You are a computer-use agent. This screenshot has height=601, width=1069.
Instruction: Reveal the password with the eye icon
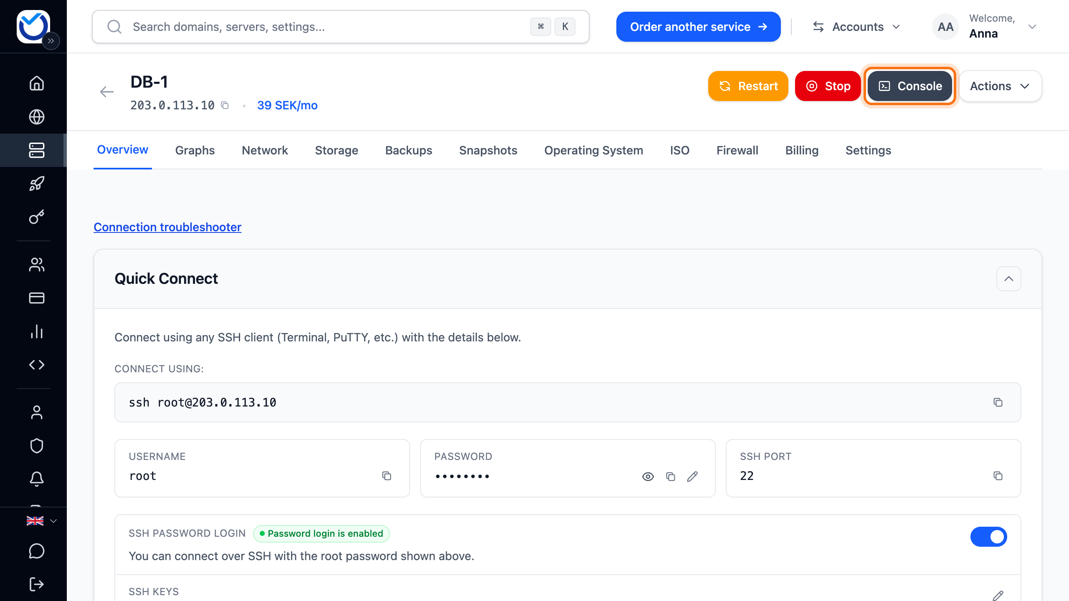(x=648, y=476)
